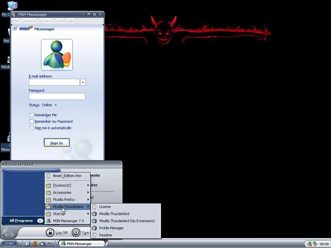Maximize the MSN Messenger window

click(95, 14)
